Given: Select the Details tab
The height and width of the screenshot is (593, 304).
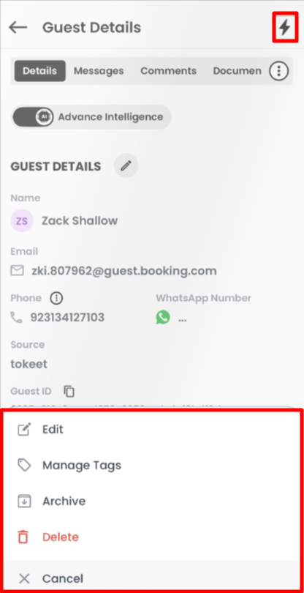Looking at the screenshot, I should tap(40, 71).
